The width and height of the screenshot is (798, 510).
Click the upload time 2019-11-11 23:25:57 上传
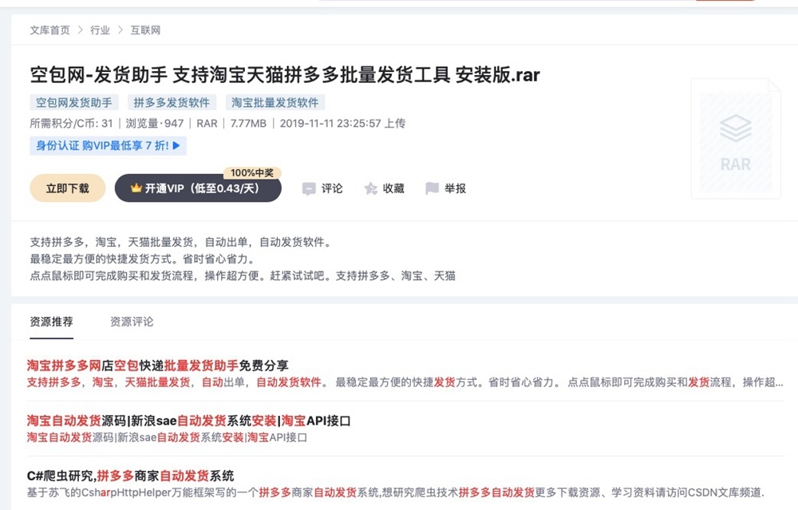click(x=342, y=123)
